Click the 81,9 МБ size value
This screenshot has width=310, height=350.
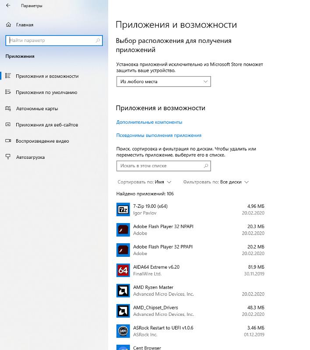pyautogui.click(x=256, y=267)
